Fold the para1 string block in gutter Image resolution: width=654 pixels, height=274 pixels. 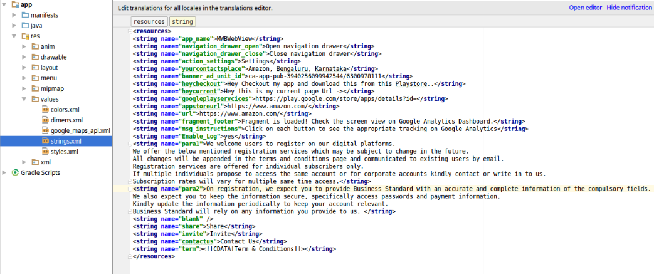click(x=130, y=144)
